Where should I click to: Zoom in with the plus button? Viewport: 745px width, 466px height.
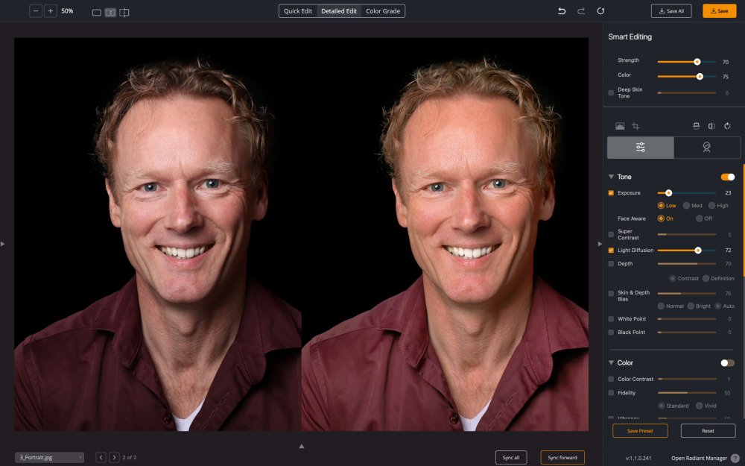51,11
